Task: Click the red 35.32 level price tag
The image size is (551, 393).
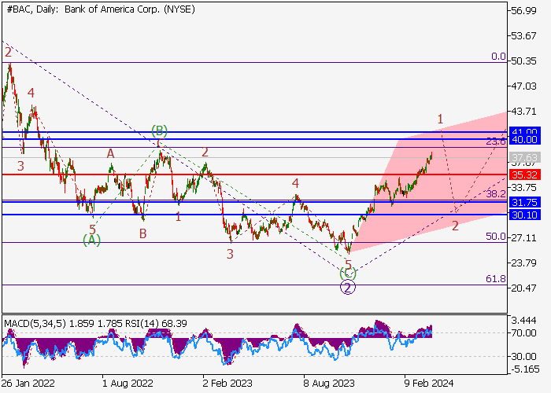Action: tap(525, 174)
